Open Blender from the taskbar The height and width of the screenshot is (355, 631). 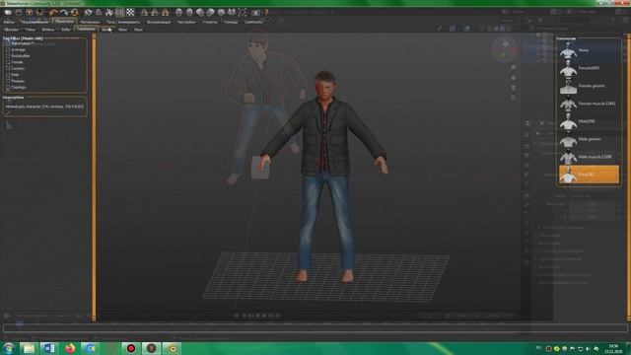click(x=172, y=348)
